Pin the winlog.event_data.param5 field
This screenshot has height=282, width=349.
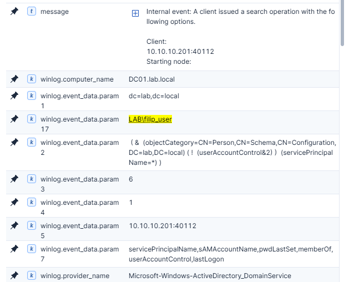tap(14, 225)
